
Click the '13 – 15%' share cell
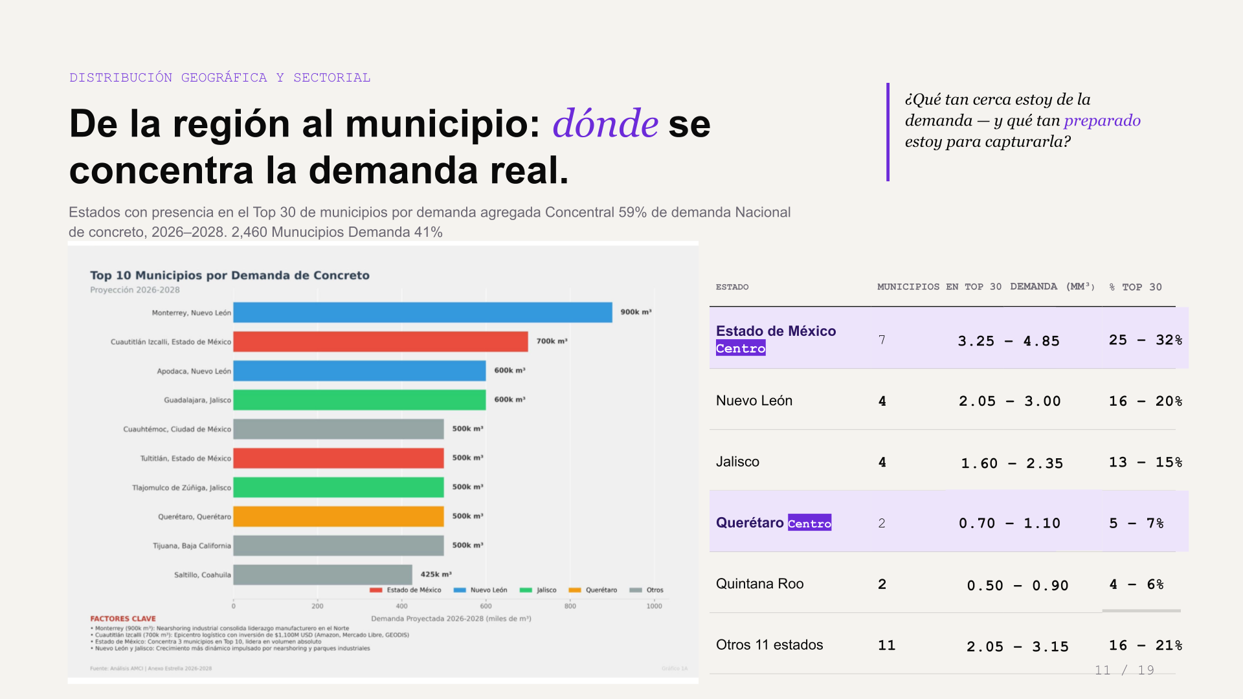click(x=1146, y=462)
